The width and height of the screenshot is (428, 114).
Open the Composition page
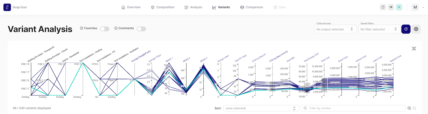coord(162,7)
